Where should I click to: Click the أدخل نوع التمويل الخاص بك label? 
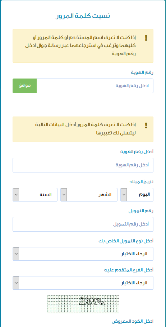pyautogui.click(x=126, y=241)
